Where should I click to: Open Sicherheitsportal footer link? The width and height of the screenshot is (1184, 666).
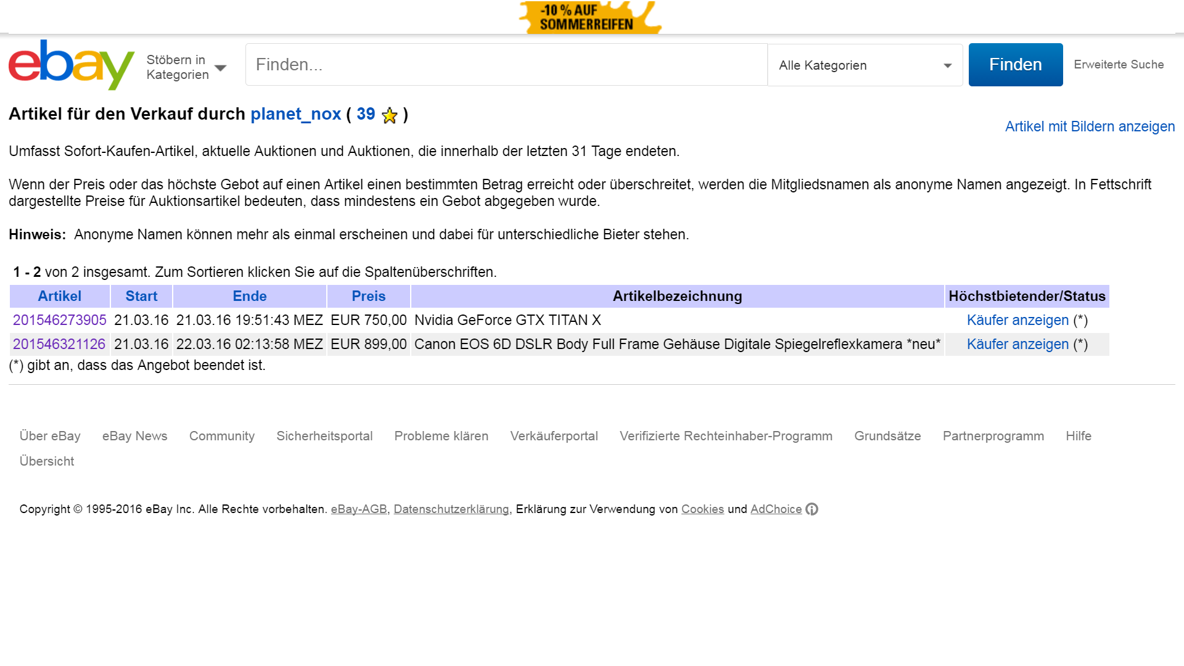pyautogui.click(x=324, y=436)
